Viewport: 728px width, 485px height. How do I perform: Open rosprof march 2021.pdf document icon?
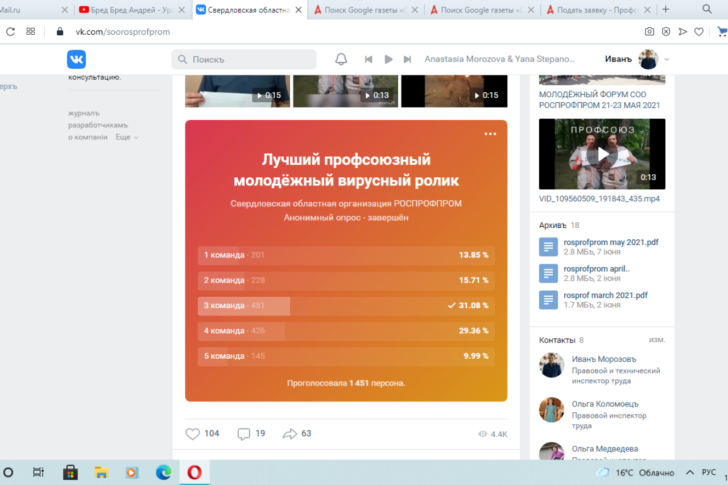pos(548,300)
